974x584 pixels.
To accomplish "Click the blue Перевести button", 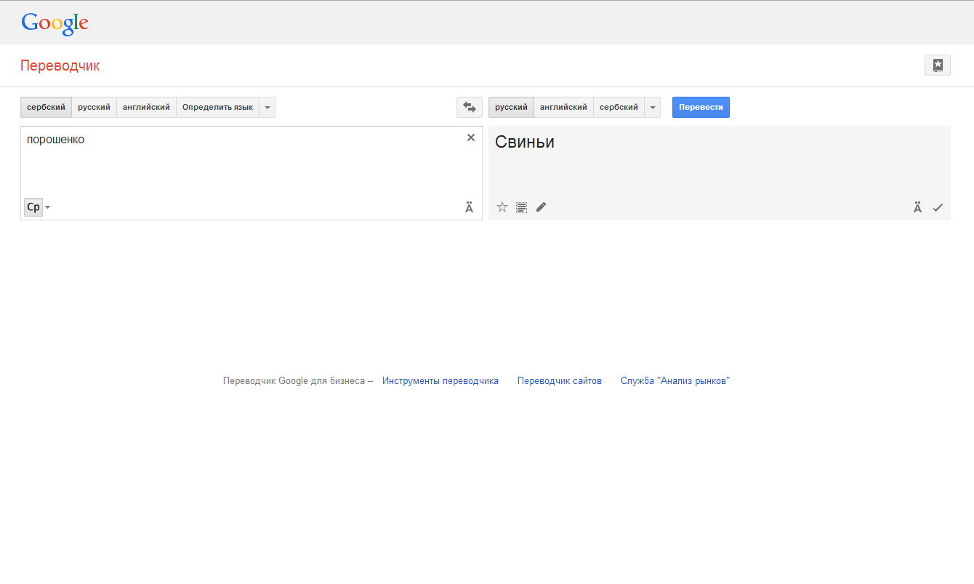I will tap(701, 107).
